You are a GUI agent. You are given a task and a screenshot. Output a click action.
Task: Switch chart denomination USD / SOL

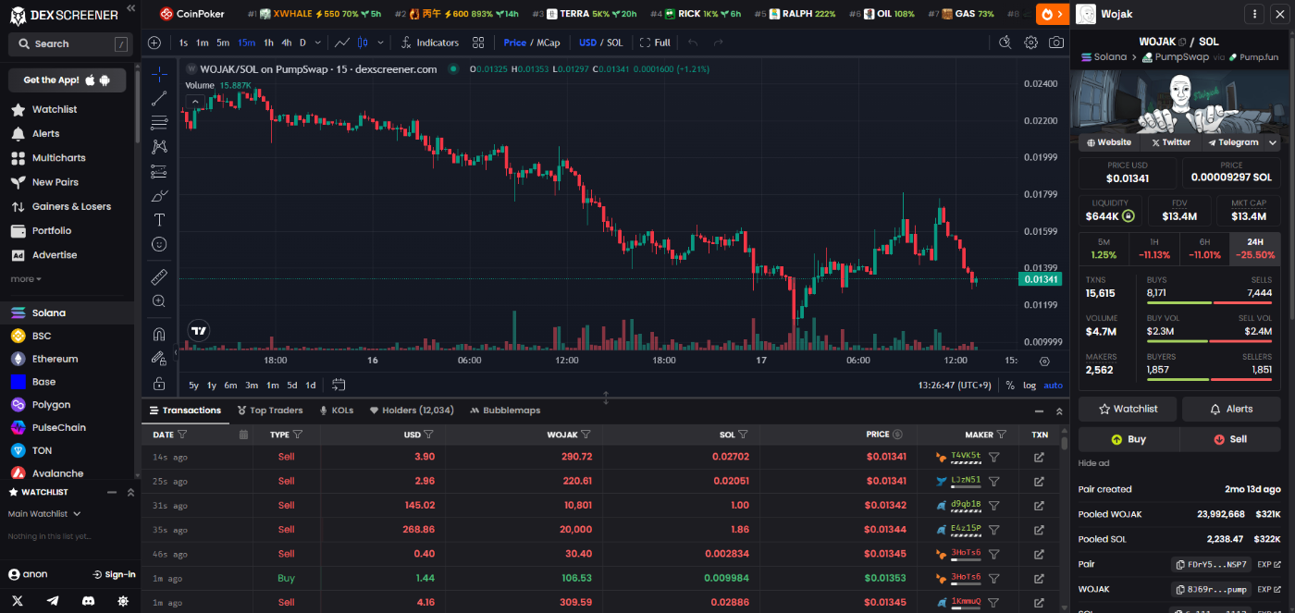601,43
